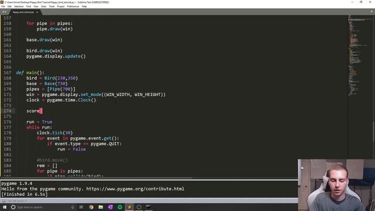
Task: Click 'bird.draw(win)' line
Action: [45, 51]
